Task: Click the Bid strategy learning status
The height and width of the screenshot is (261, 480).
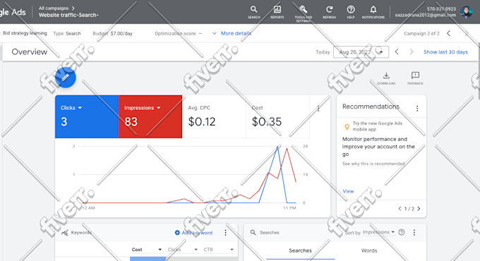Action: [25, 33]
